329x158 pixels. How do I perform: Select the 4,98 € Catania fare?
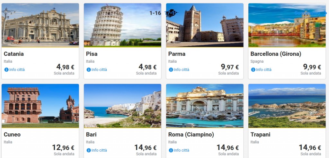click(x=65, y=67)
